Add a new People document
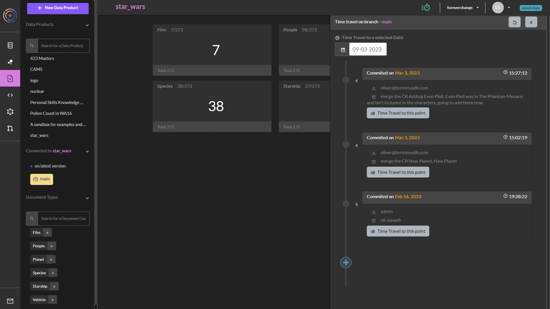The image size is (550, 309). point(52,246)
